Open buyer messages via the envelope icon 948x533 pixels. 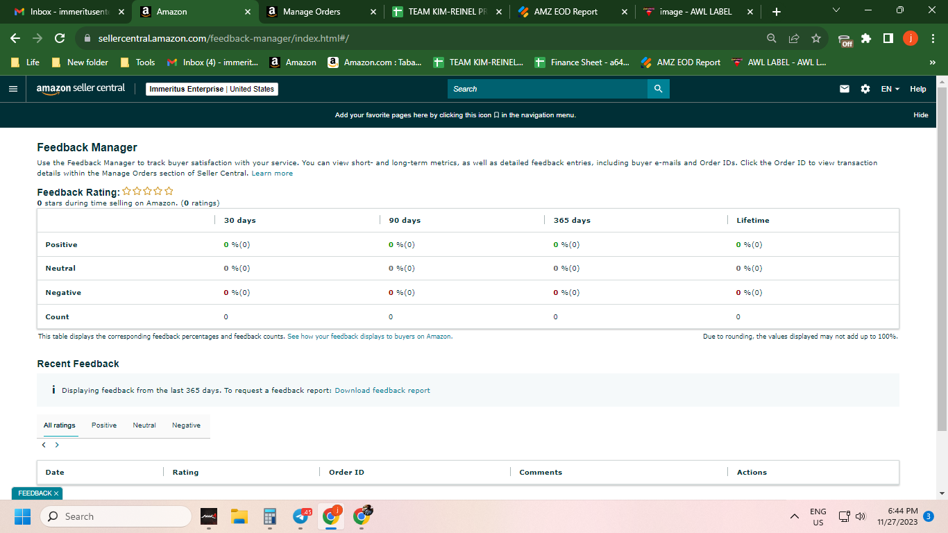coord(845,89)
